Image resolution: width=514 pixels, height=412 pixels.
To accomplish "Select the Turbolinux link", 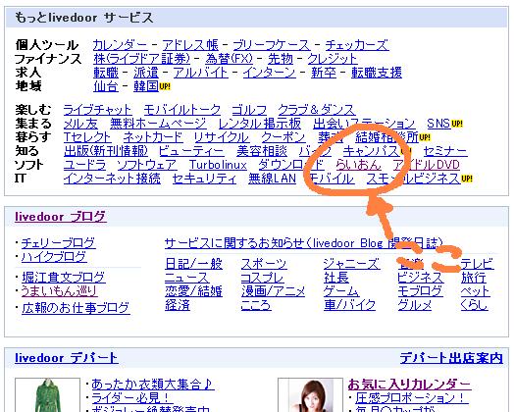I will pyautogui.click(x=218, y=165).
